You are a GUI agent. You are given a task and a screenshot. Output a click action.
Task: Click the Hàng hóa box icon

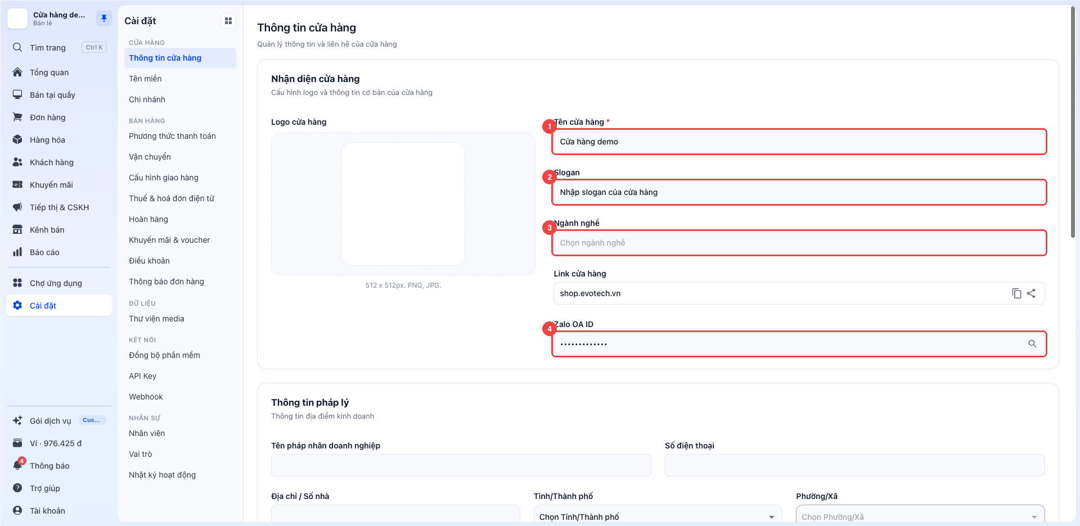pos(17,139)
